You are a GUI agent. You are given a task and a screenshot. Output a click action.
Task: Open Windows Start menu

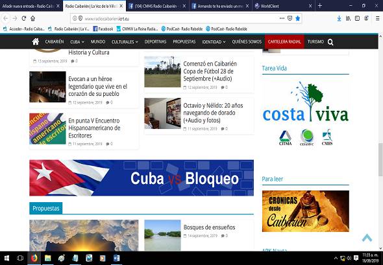click(6, 258)
